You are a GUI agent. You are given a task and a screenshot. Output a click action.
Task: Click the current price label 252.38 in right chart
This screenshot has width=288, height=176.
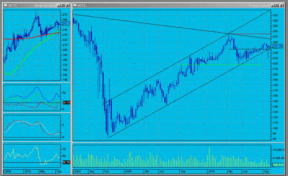coord(277,46)
